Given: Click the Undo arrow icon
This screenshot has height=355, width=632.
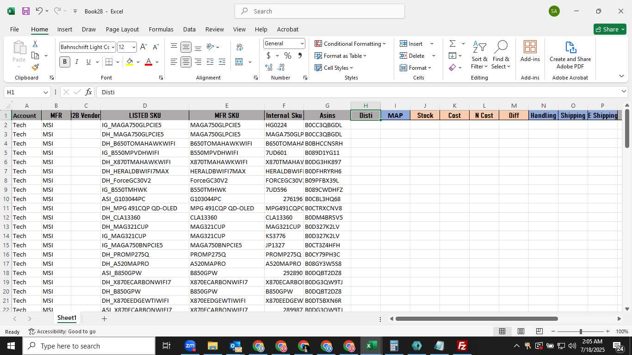Looking at the screenshot, I should pos(39,11).
